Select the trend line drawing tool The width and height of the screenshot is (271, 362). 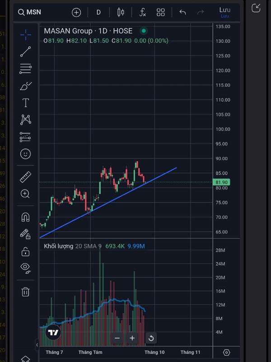(26, 52)
